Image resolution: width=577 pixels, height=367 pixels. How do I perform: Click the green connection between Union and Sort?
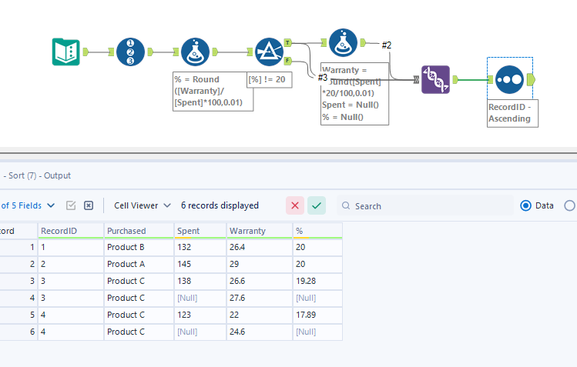473,79
